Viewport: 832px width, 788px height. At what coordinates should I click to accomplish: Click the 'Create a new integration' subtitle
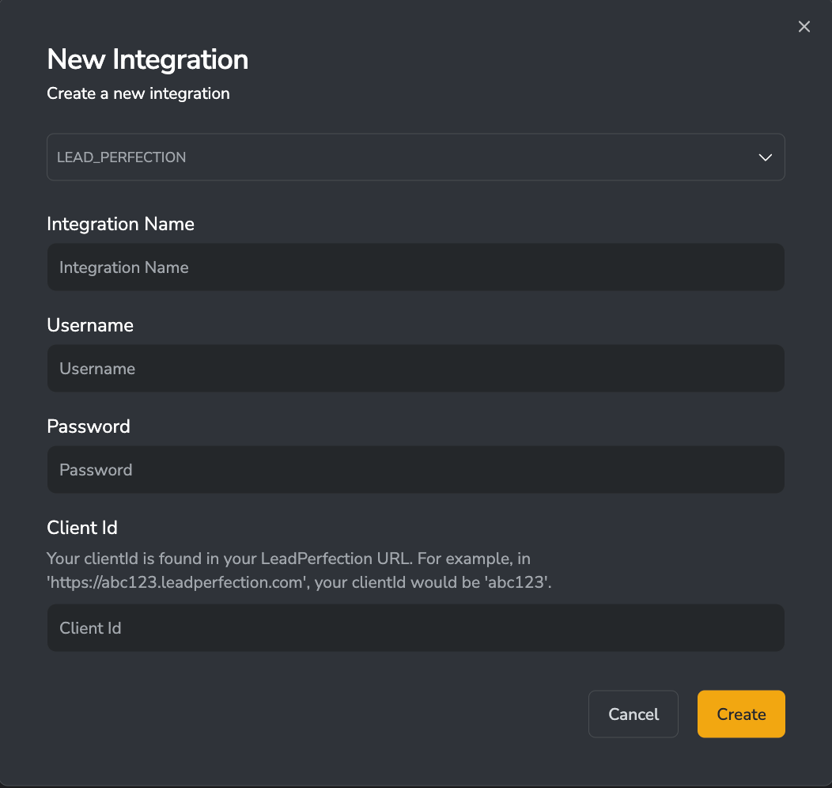[x=138, y=93]
